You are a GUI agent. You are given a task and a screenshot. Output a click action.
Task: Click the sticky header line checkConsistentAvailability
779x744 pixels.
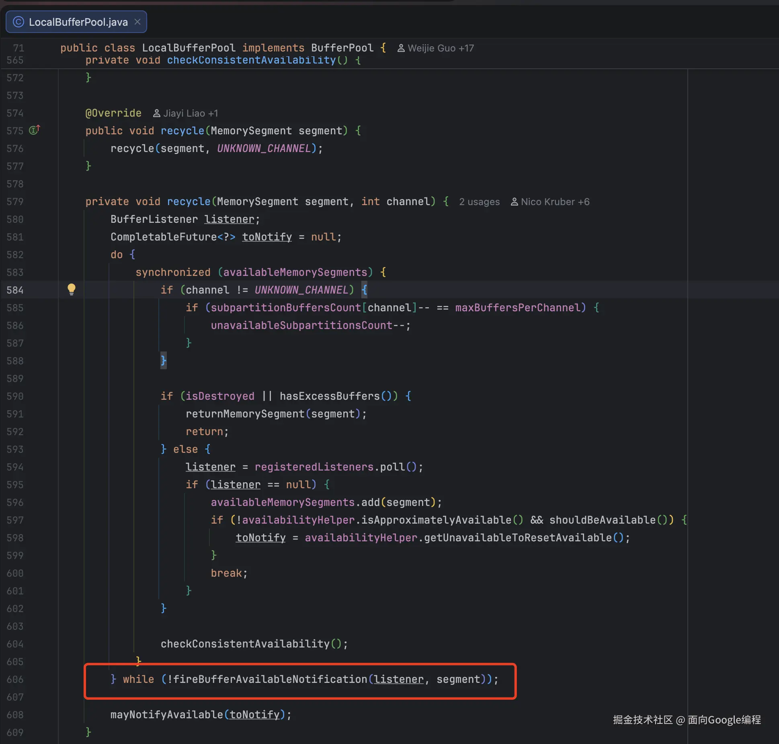point(251,60)
